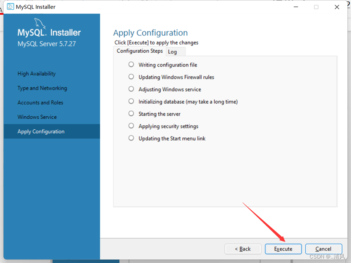
Task: Click the Initializing database status circle
Action: click(x=131, y=101)
